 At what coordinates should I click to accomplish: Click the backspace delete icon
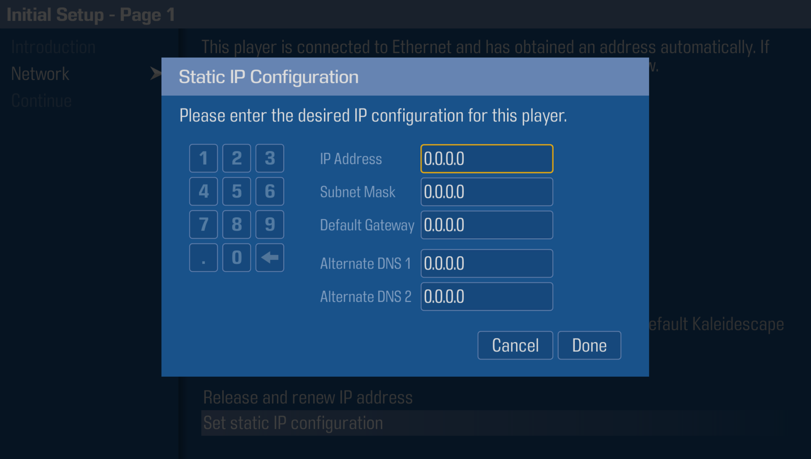tap(270, 257)
